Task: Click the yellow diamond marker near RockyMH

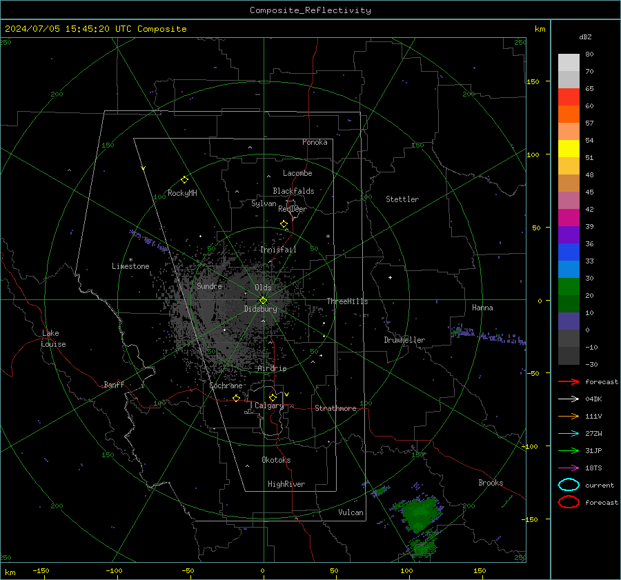Action: pos(184,180)
